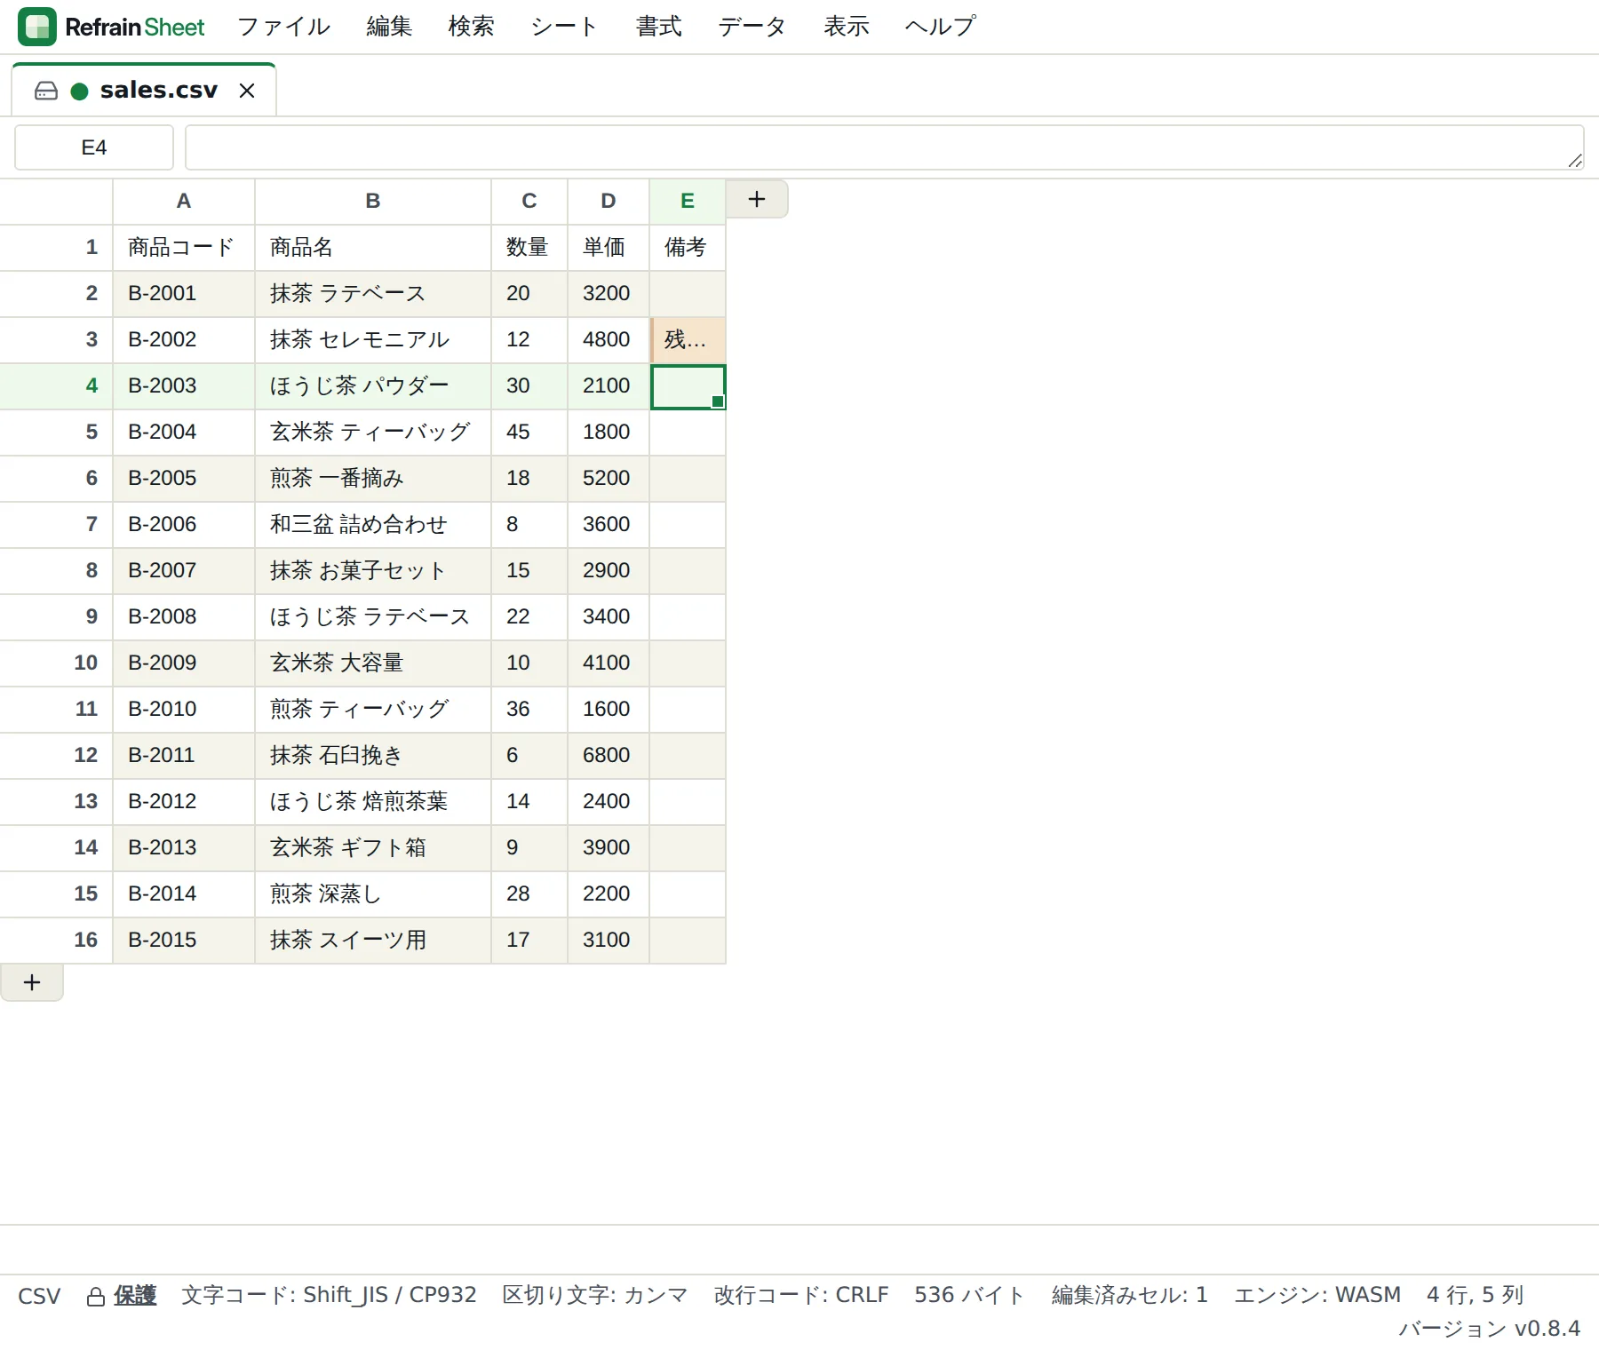The width and height of the screenshot is (1599, 1350).
Task: Click cell 玄米茶 ギフト箱
Action: click(x=373, y=847)
